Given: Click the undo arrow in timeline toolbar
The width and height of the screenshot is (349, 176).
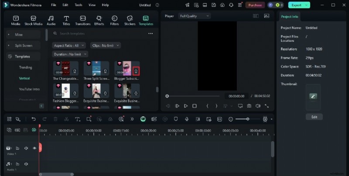Looking at the screenshot, I should [x=34, y=119].
